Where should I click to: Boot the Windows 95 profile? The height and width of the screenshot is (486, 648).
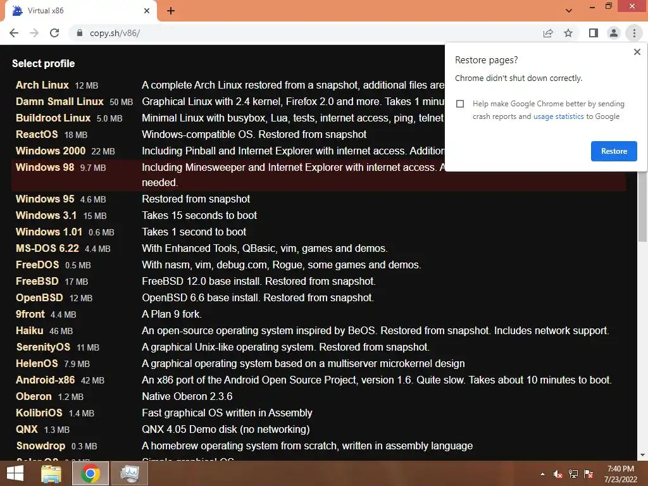45,199
